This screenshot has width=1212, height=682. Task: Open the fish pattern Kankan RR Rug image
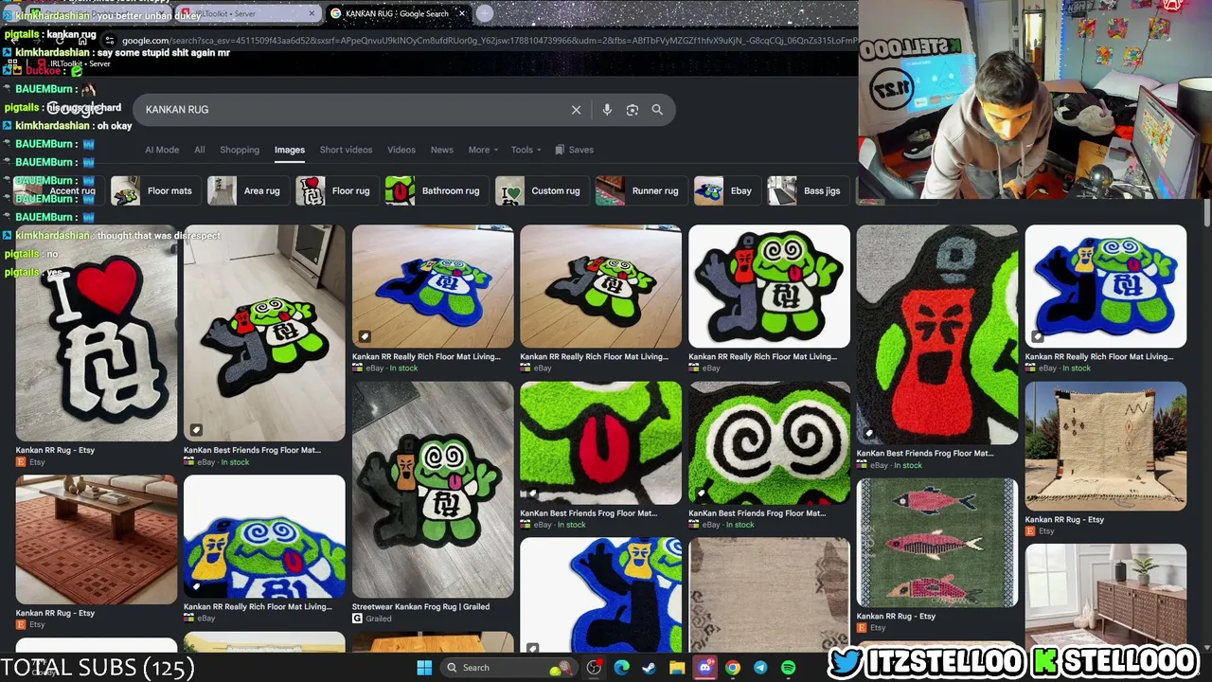[x=937, y=543]
